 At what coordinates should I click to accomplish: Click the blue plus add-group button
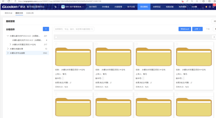coord(46,29)
